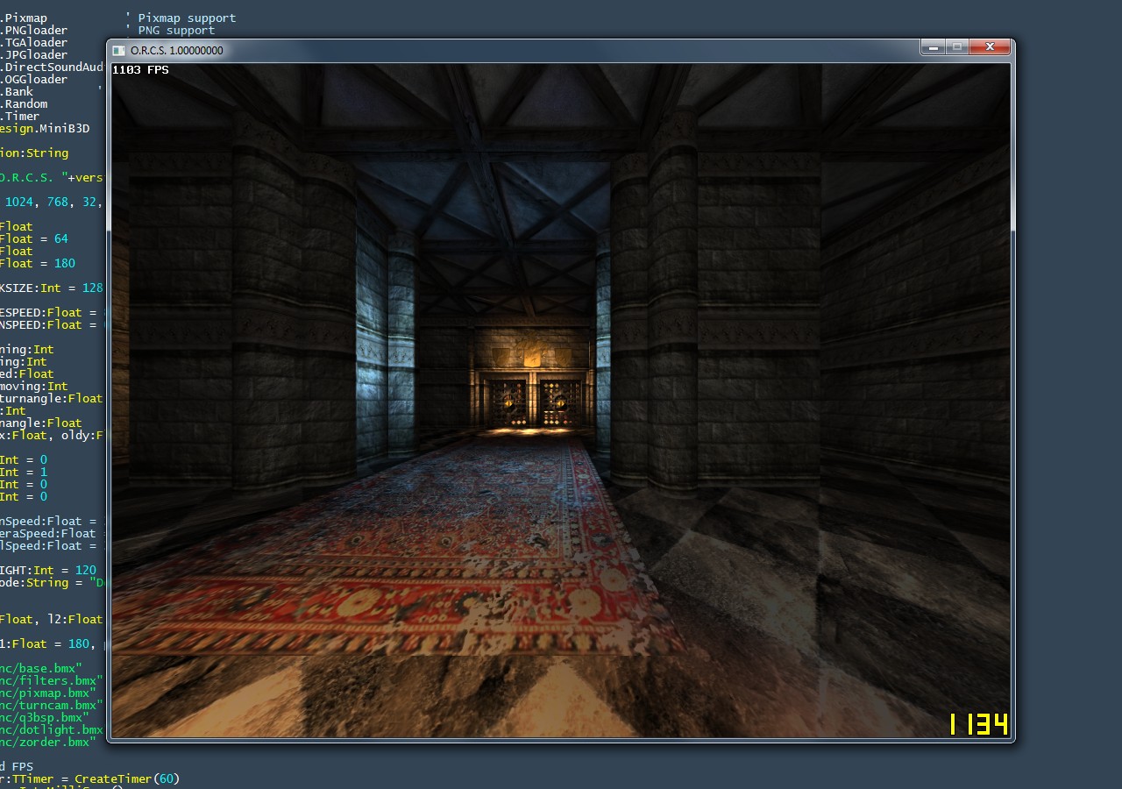Click the 'PNG support' code comment
The image size is (1122, 789).
pos(176,30)
